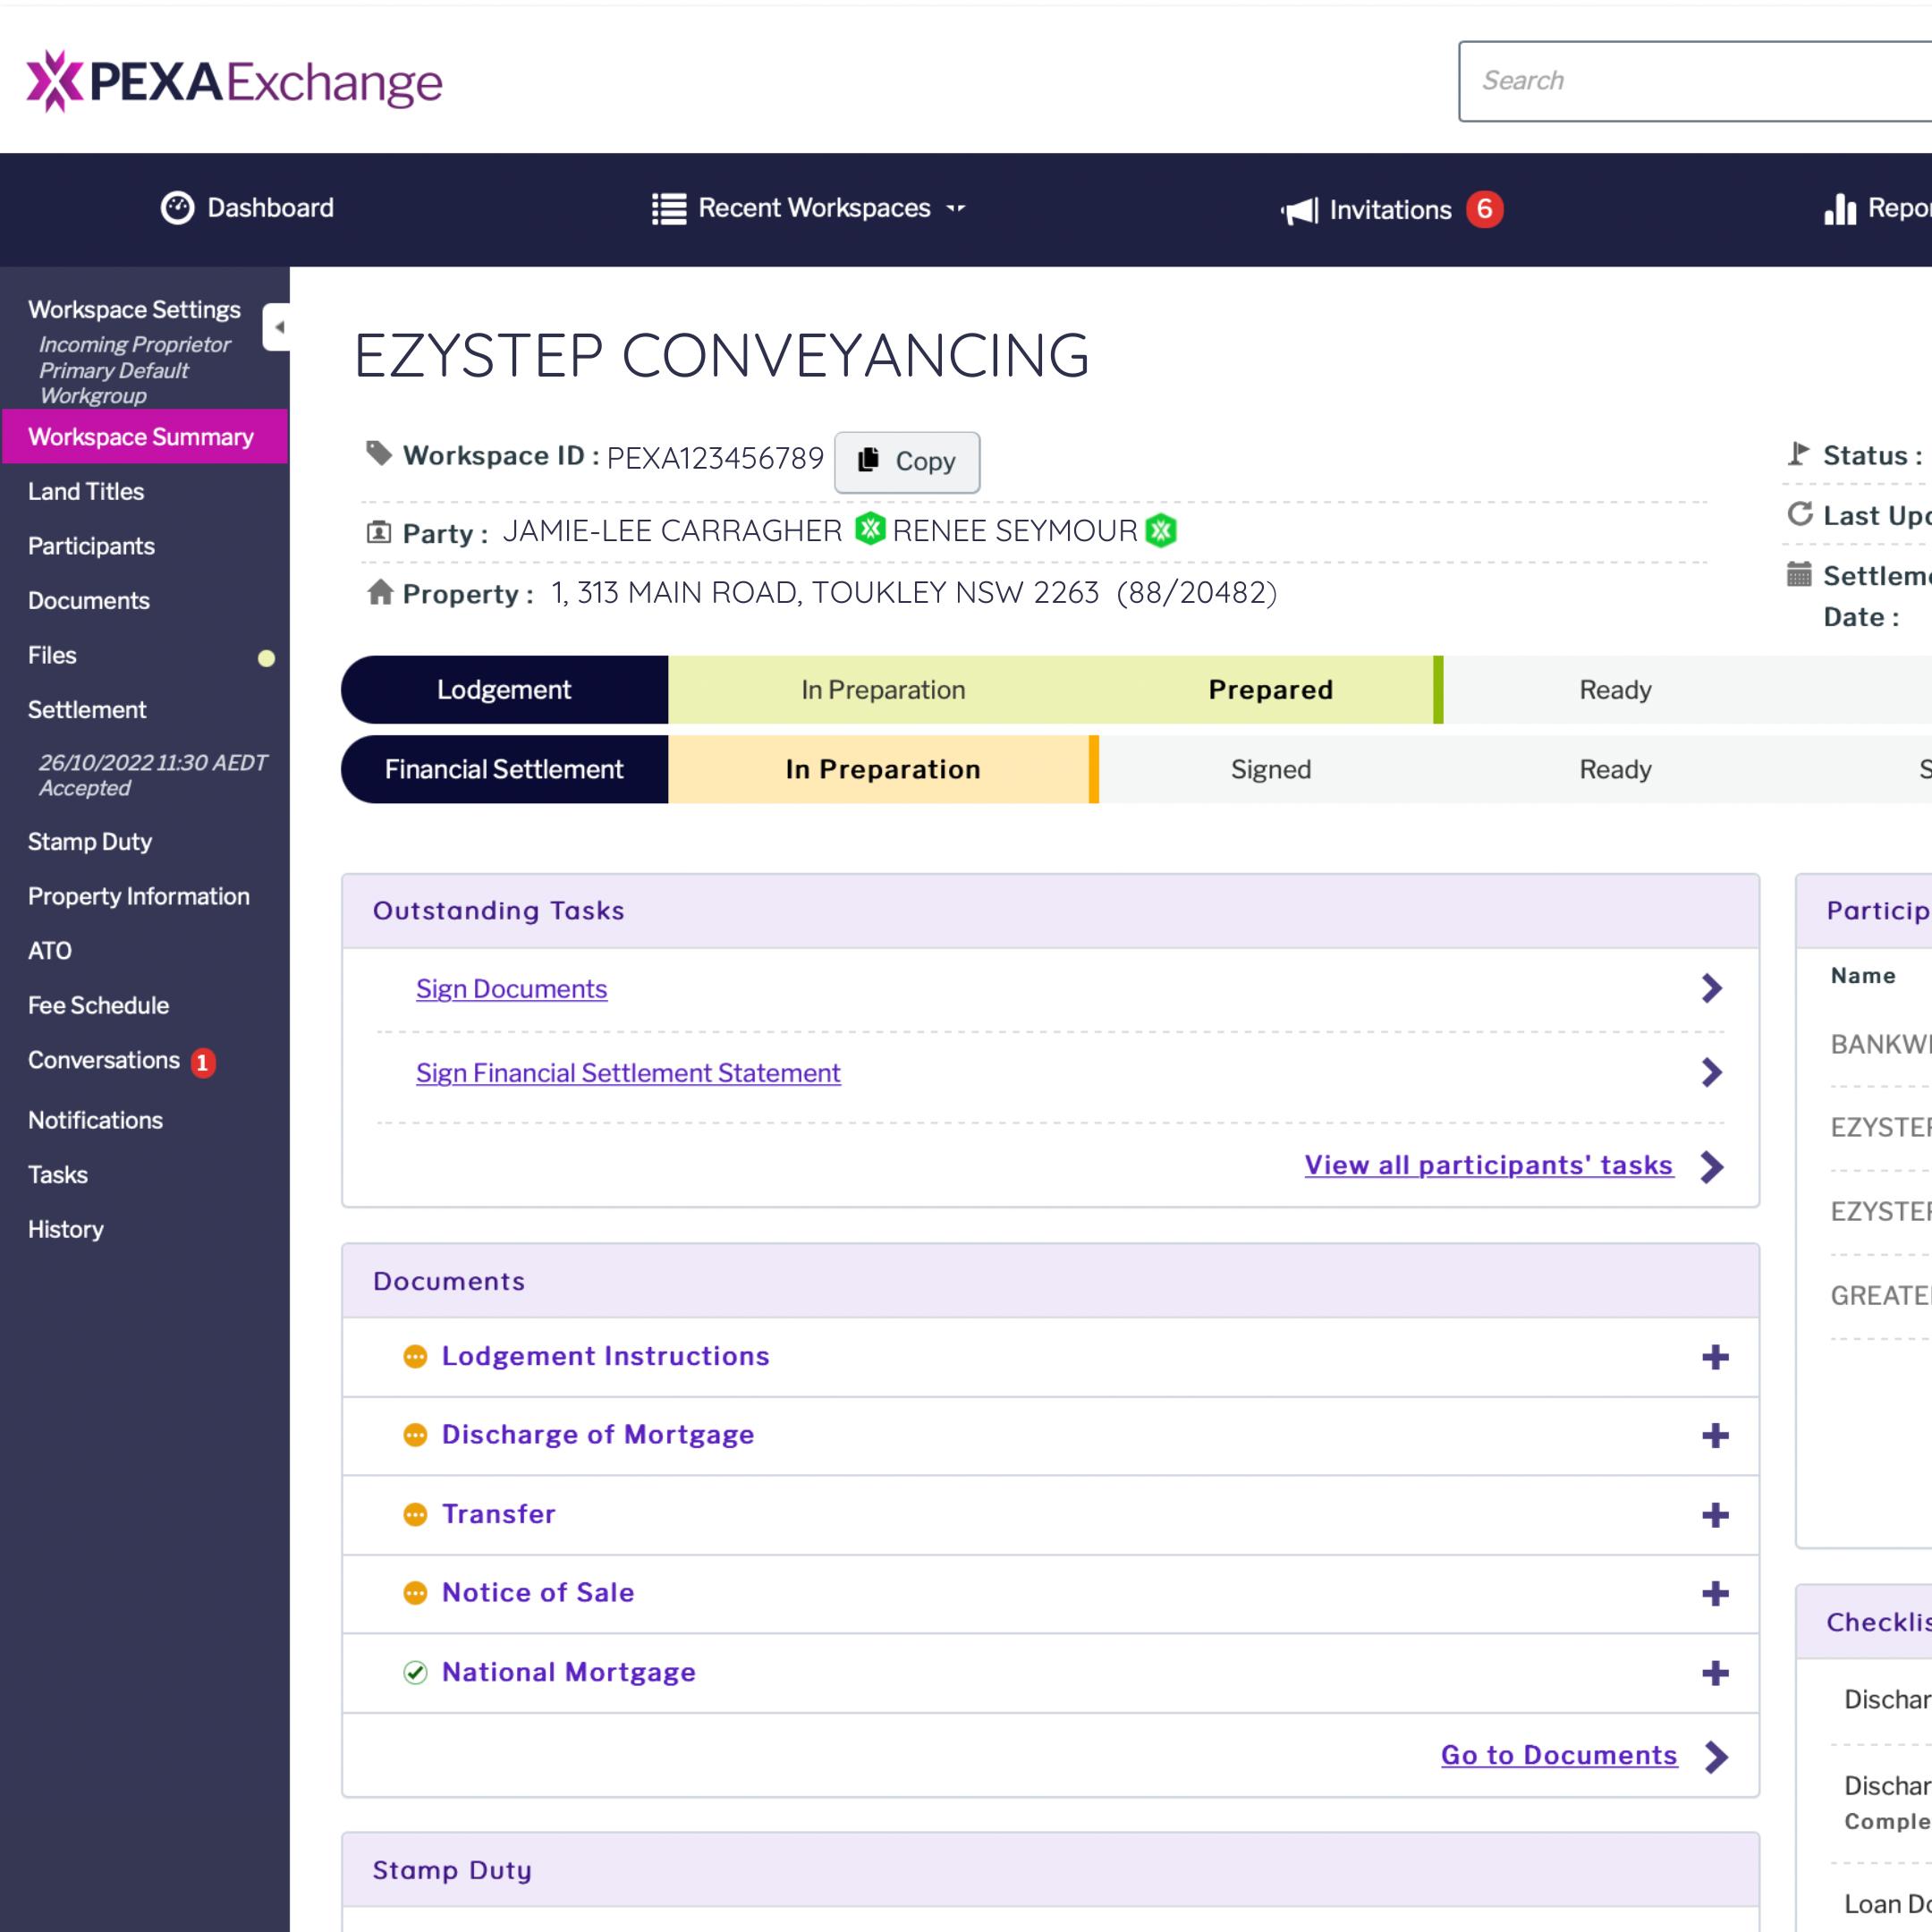
Task: Open Participants in the sidebar
Action: tap(91, 546)
